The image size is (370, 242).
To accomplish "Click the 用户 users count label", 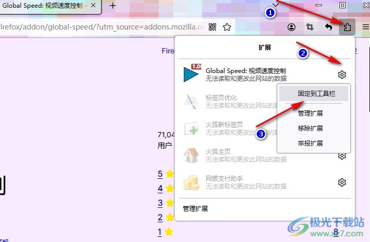I will (164, 146).
